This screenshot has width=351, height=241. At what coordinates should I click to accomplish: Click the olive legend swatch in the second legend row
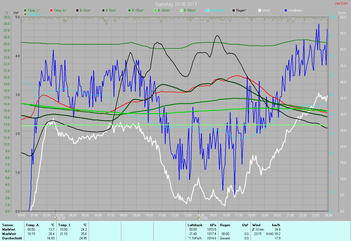tap(26, 14)
